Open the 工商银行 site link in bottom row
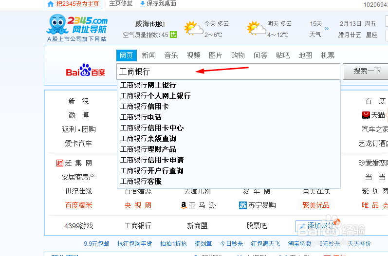Screen dimensions: 388x256 click(138, 225)
